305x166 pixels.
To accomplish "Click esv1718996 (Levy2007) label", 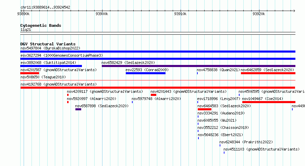I will tap(219, 99).
